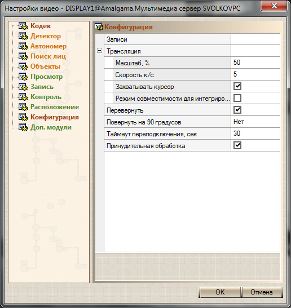291x308 pixels.
Task: Click the Просмотр section icon
Action: (x=23, y=77)
